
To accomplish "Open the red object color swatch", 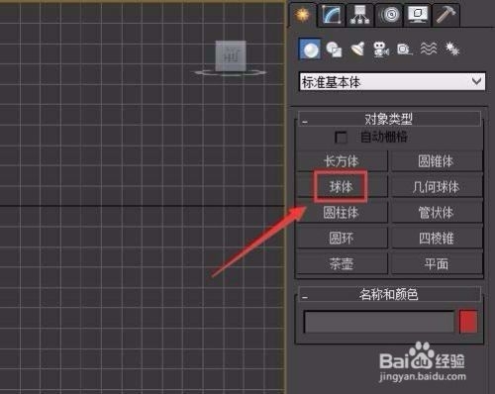I will [468, 321].
